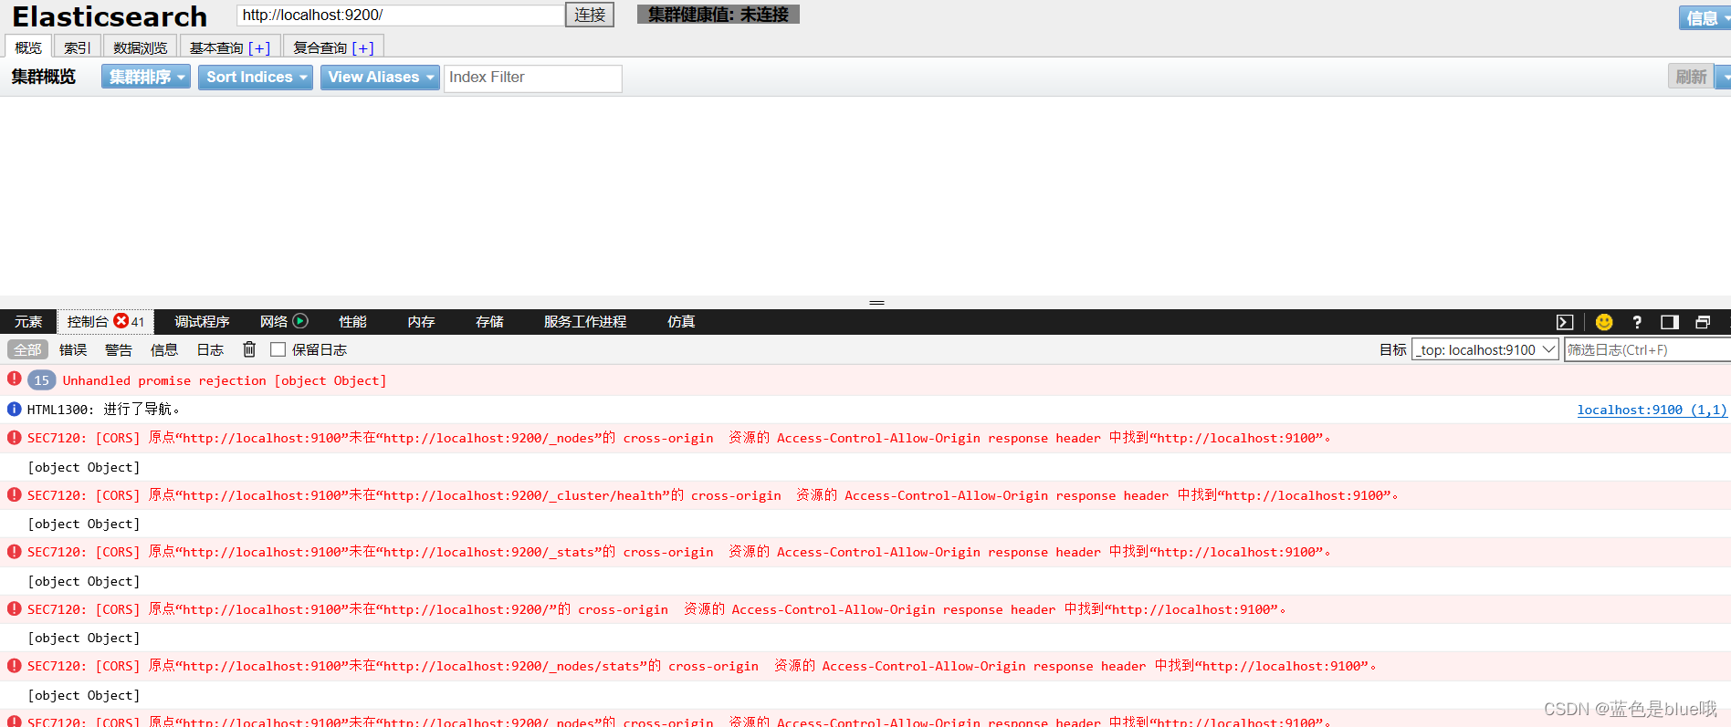
Task: Click the [object Object] under _nodes CORS error
Action: point(84,467)
